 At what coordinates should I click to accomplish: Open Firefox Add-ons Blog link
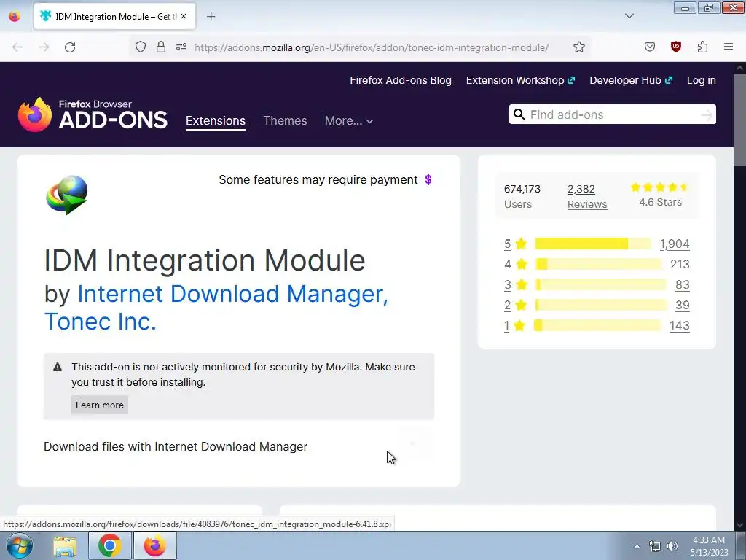(x=401, y=80)
